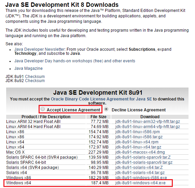Download jdk-8u91-linux-x64.rpm
Screen dimensions: 195x188
pos(137,142)
